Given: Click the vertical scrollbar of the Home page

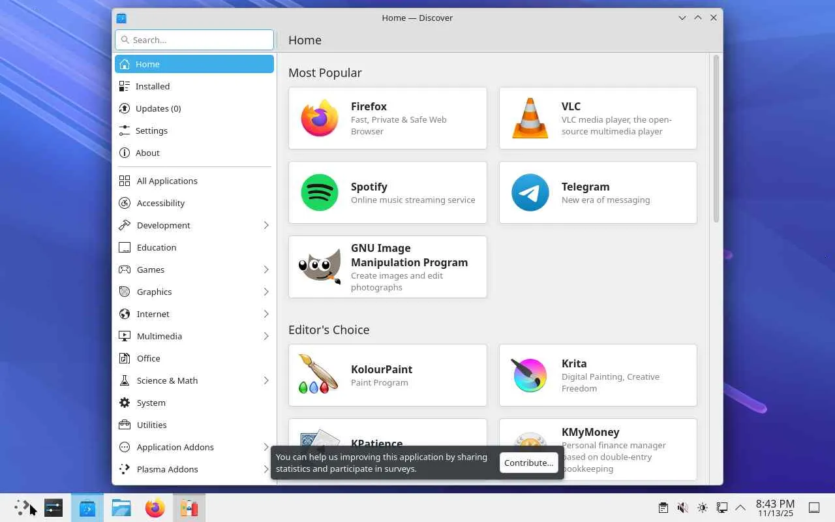Looking at the screenshot, I should click(x=716, y=138).
